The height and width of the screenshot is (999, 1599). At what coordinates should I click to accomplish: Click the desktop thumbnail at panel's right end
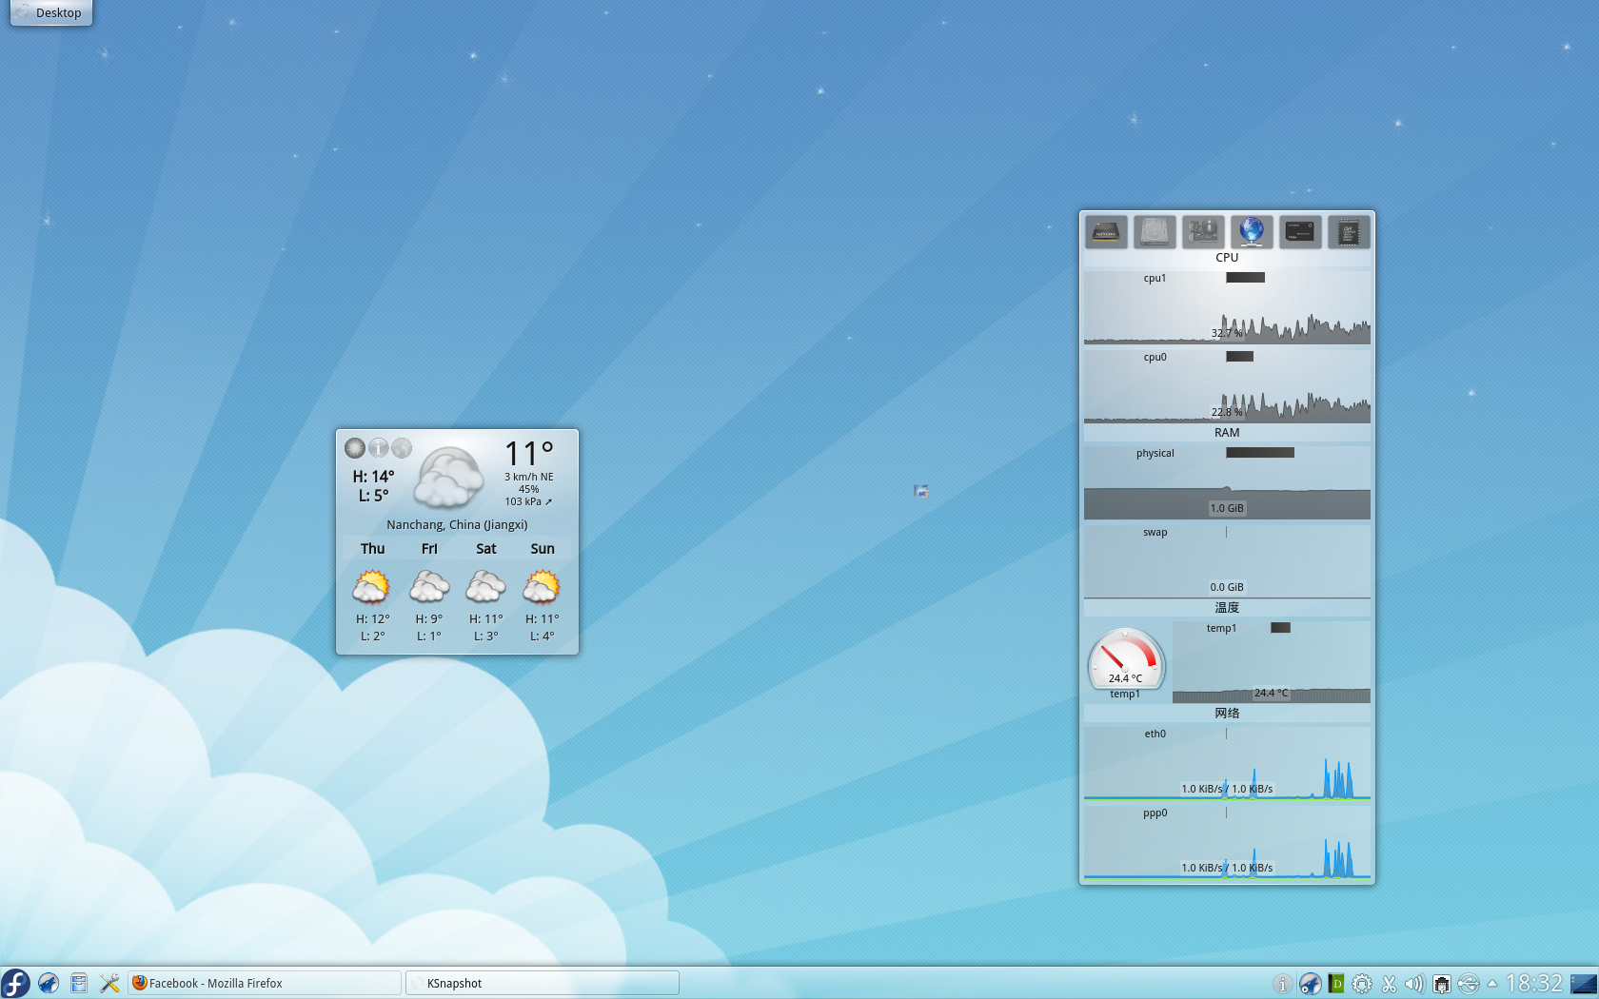tap(1584, 984)
